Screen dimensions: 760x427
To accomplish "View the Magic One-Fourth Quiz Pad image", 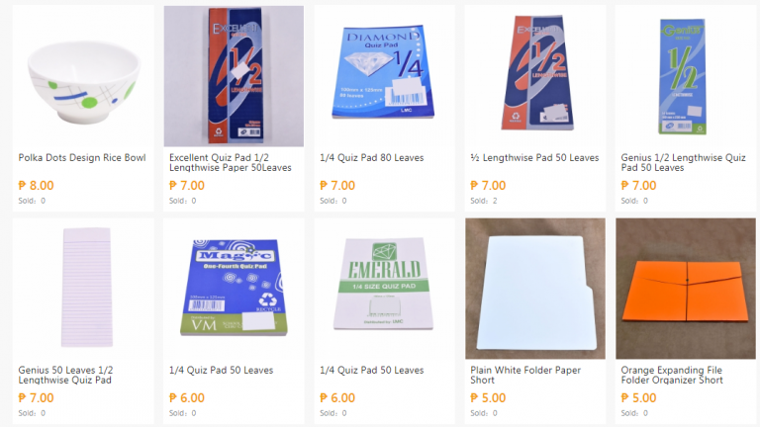I will (235, 289).
